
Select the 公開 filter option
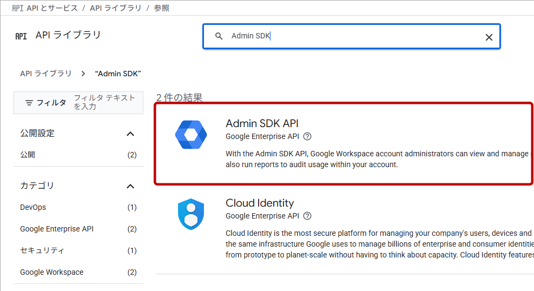click(x=28, y=155)
